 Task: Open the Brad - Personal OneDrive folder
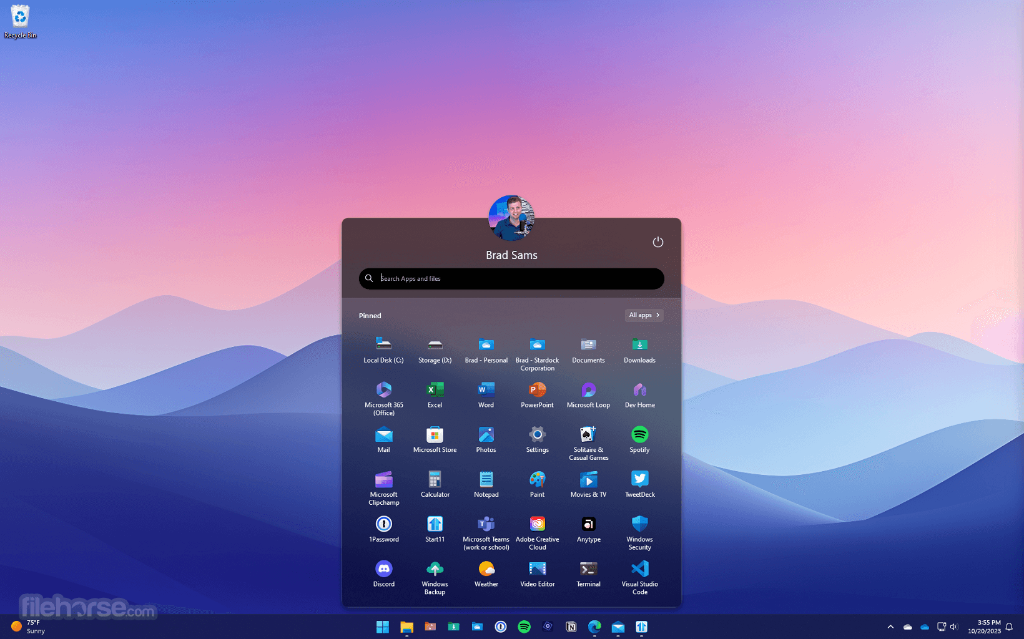pos(486,350)
